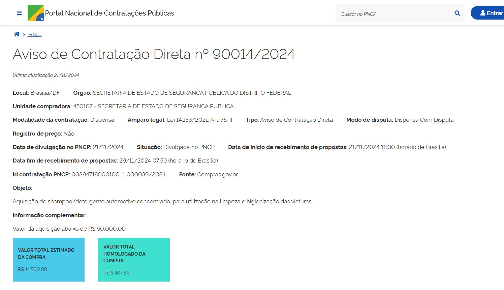Click the Amparo legal Lei 14.133/2021 text
Image resolution: width=504 pixels, height=290 pixels.
pos(199,120)
